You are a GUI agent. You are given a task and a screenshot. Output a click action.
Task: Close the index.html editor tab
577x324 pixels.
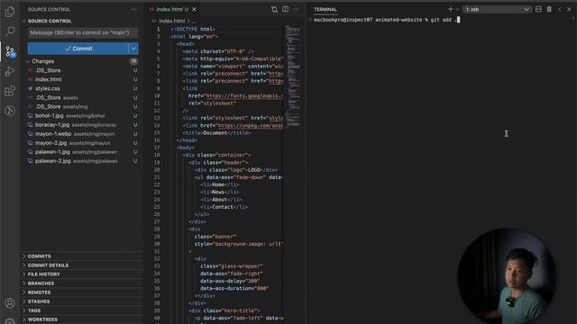click(x=194, y=9)
